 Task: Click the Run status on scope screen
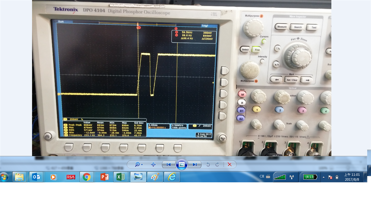pos(61,22)
